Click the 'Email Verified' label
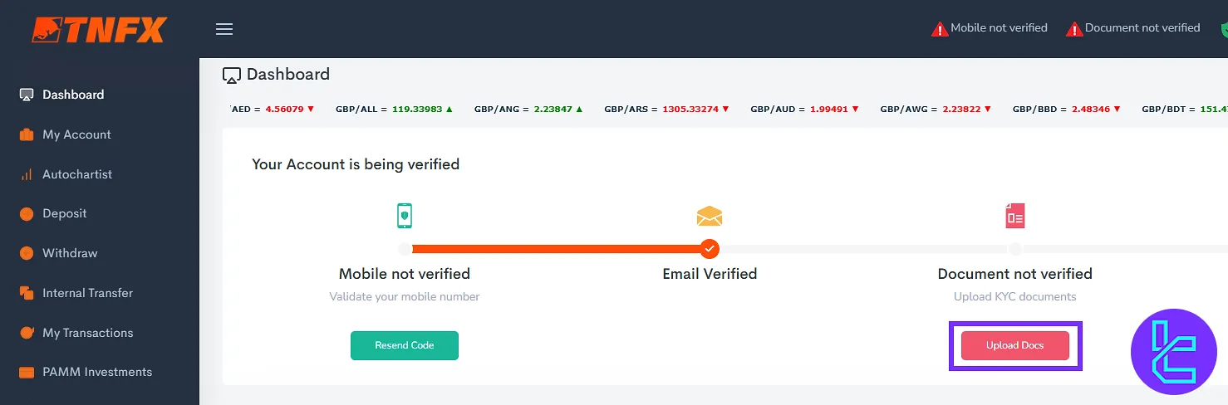 click(x=710, y=273)
